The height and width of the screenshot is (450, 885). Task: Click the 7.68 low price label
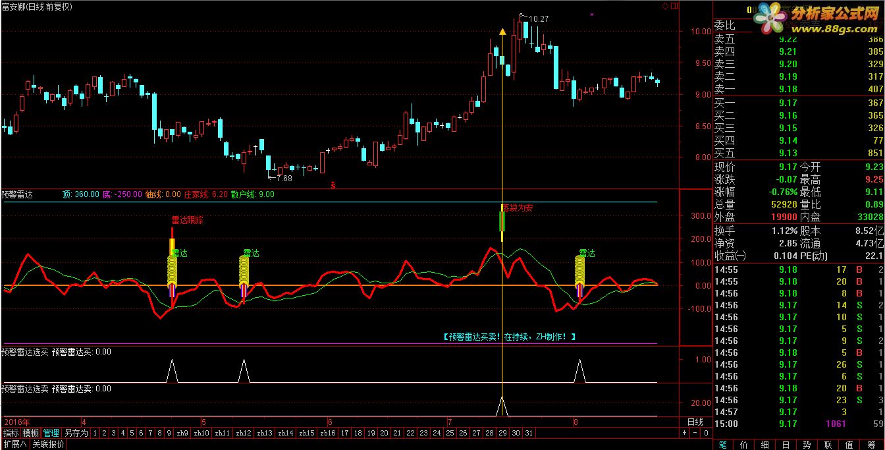(283, 178)
